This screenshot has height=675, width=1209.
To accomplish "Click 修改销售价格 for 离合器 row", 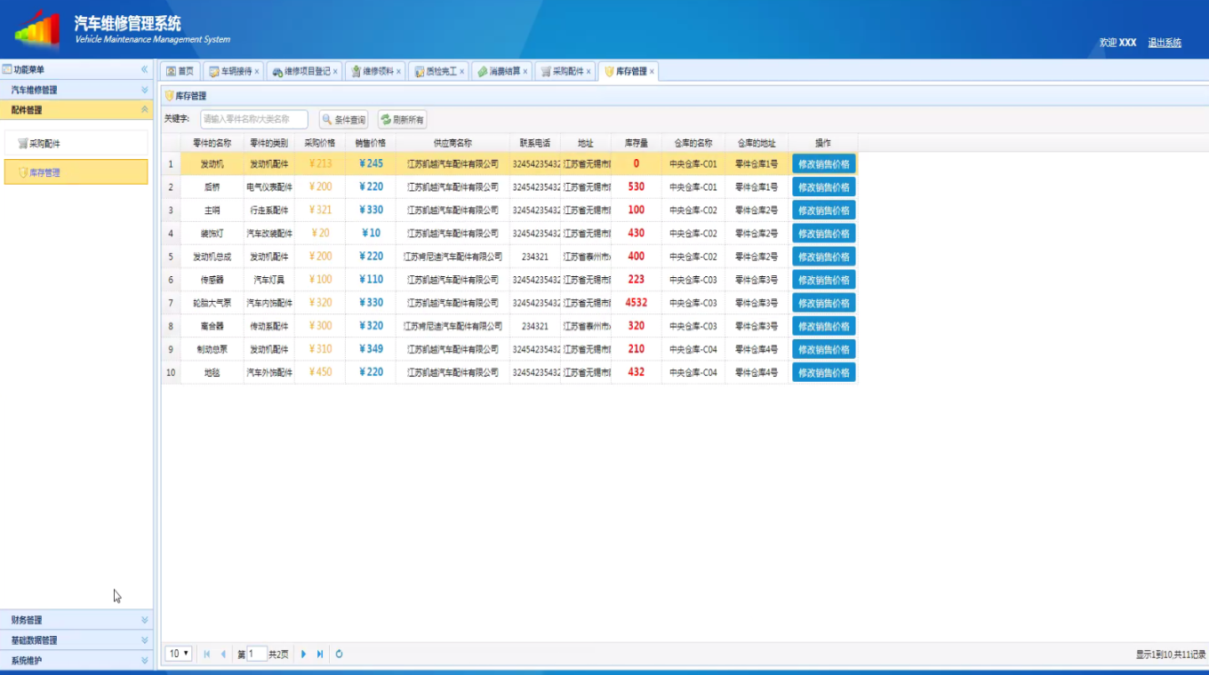I will [824, 326].
